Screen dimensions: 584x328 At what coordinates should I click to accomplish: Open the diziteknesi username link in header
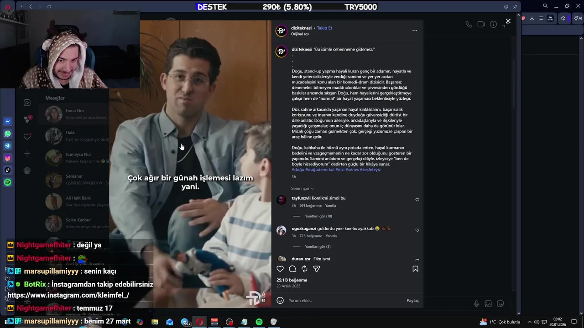tap(301, 28)
